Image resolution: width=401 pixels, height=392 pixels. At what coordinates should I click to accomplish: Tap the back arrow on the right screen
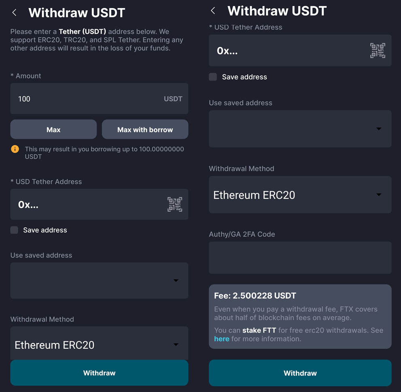click(213, 11)
